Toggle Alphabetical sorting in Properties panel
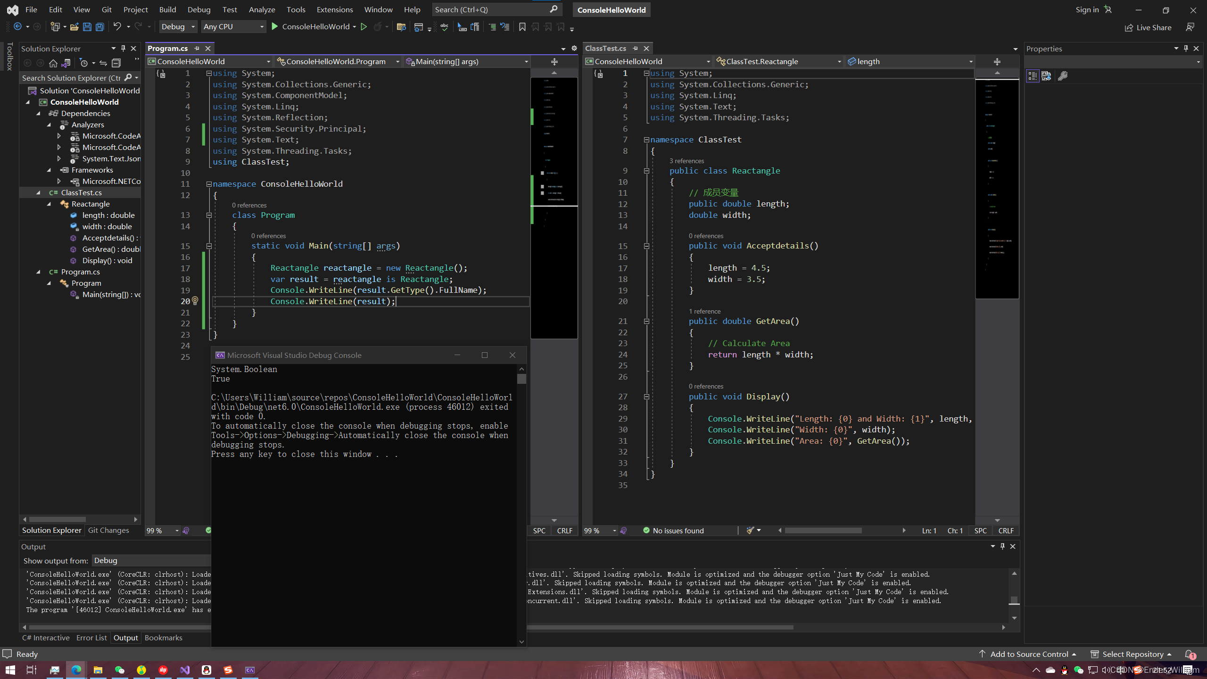 [1046, 76]
